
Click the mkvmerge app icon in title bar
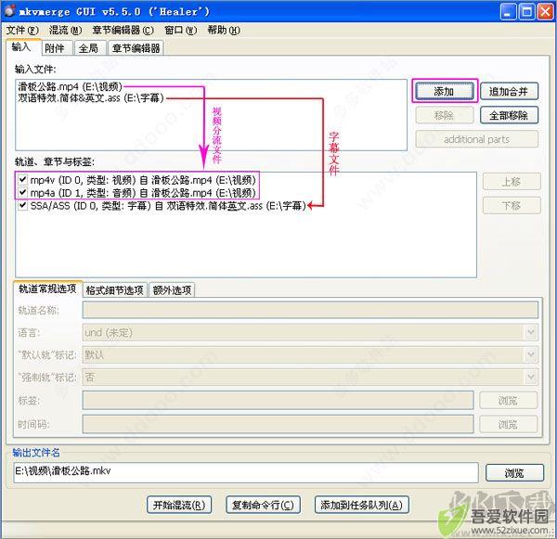(9, 10)
